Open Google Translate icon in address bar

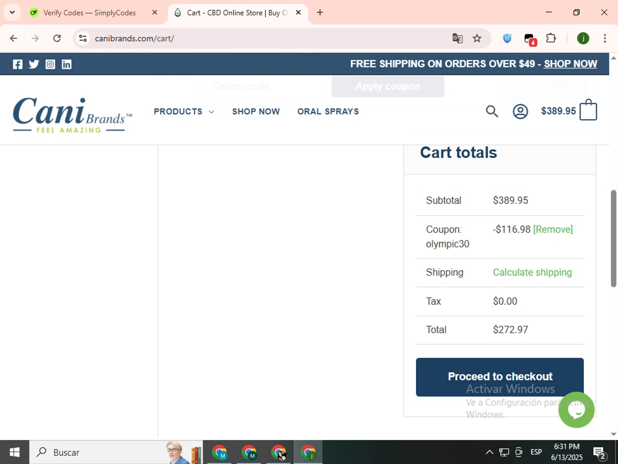pos(457,38)
